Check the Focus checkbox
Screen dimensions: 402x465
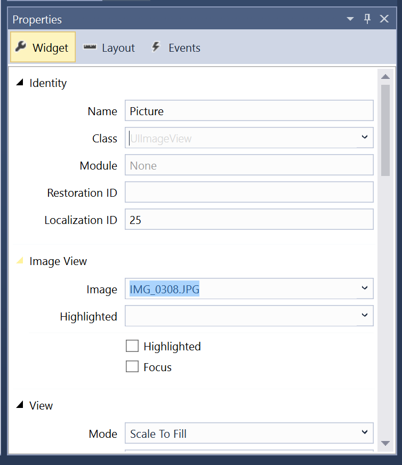point(132,366)
